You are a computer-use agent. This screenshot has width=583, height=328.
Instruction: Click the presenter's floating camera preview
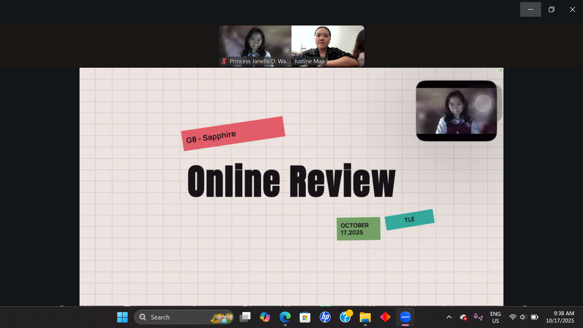click(456, 111)
